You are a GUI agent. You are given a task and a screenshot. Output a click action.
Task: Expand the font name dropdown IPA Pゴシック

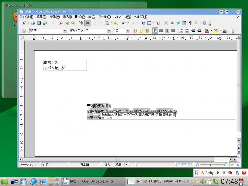click(x=109, y=30)
